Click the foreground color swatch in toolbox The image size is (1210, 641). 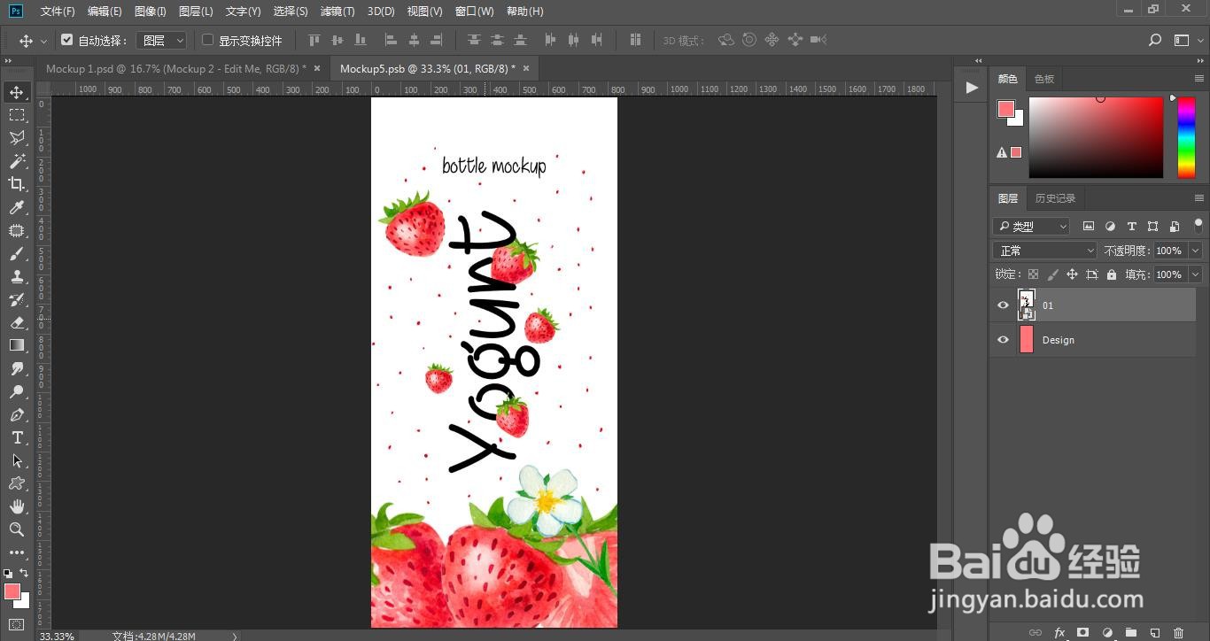click(12, 591)
